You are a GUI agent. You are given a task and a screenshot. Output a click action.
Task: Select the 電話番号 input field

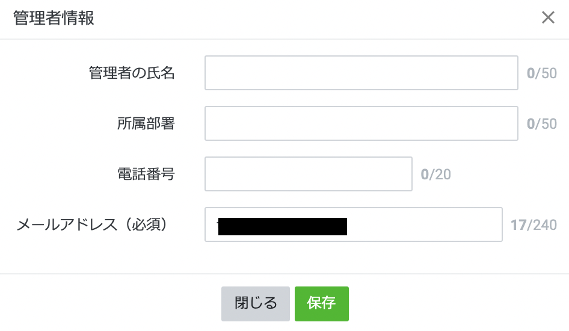308,174
